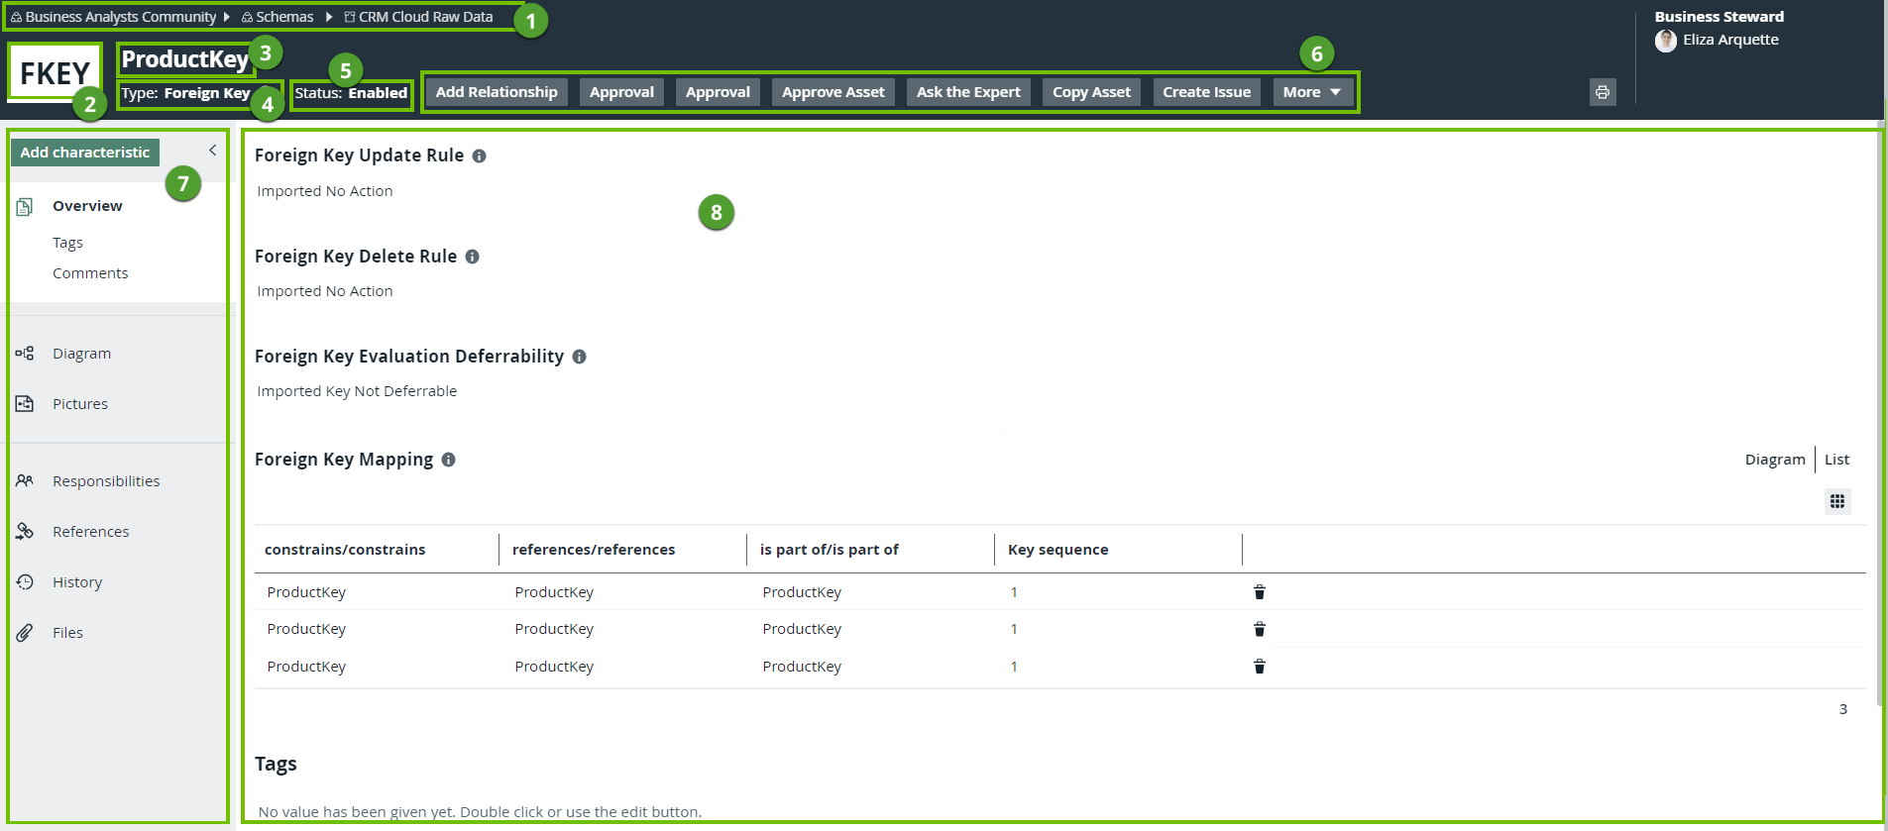
Task: Click the print icon in header
Action: [1602, 92]
